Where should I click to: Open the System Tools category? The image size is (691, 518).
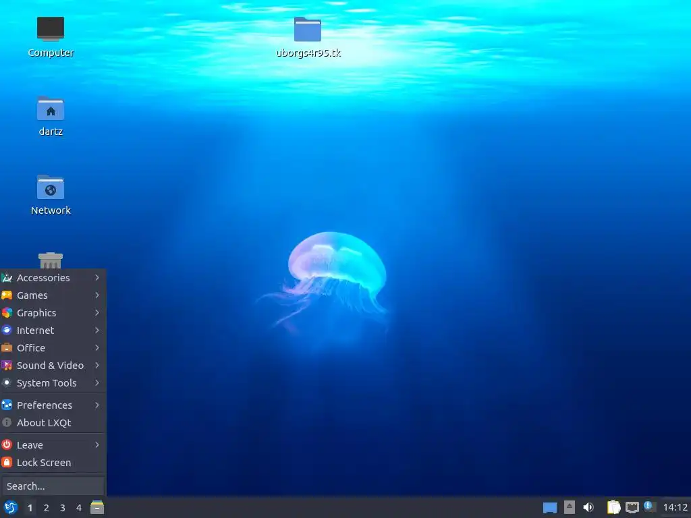[53, 383]
